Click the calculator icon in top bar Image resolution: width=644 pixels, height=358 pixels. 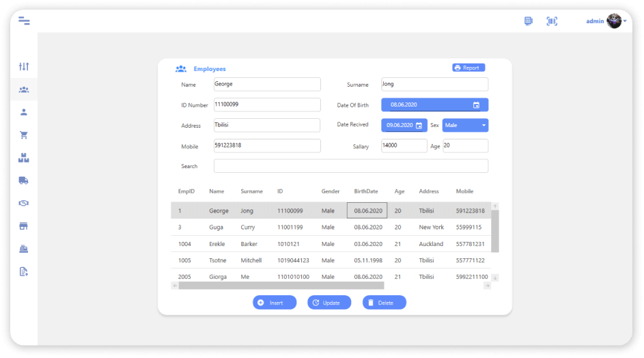[x=528, y=21]
